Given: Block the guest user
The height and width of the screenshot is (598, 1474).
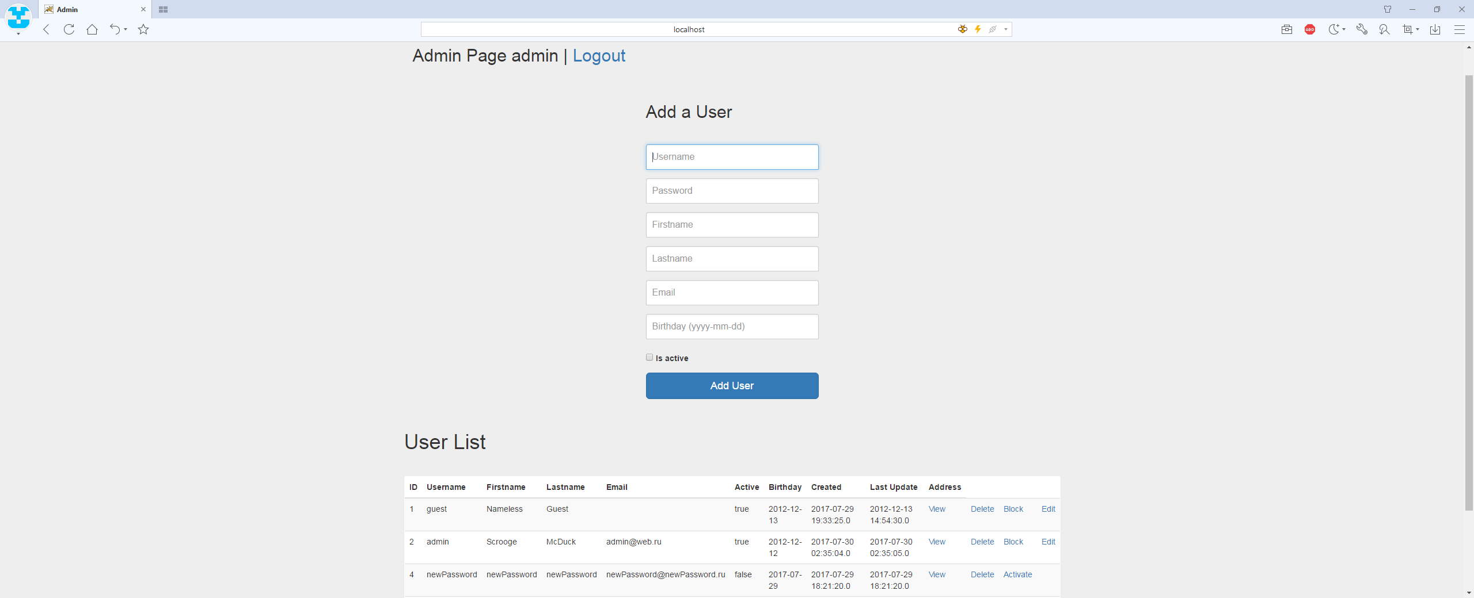Looking at the screenshot, I should pyautogui.click(x=1013, y=509).
